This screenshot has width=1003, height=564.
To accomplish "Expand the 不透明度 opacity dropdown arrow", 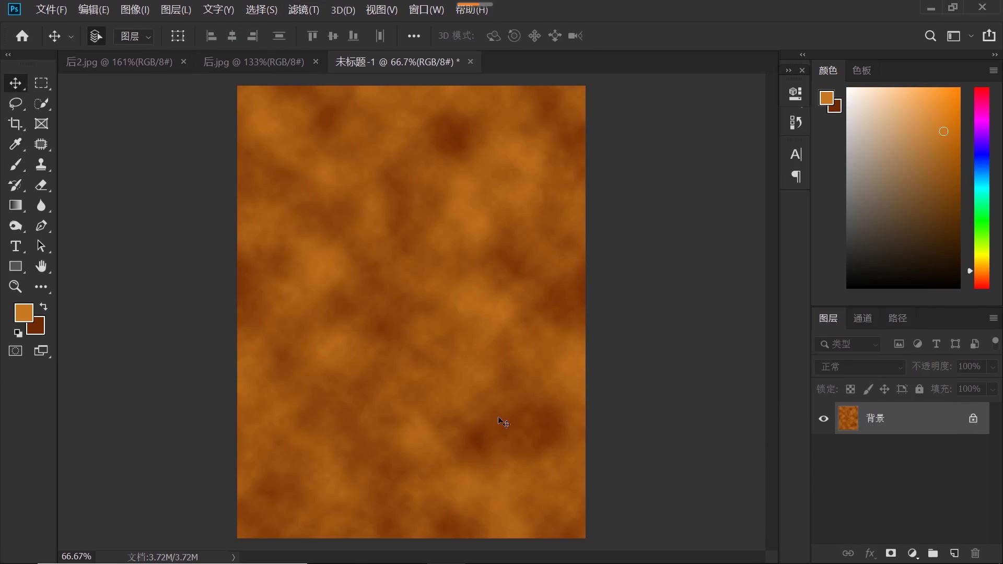I will [x=993, y=367].
